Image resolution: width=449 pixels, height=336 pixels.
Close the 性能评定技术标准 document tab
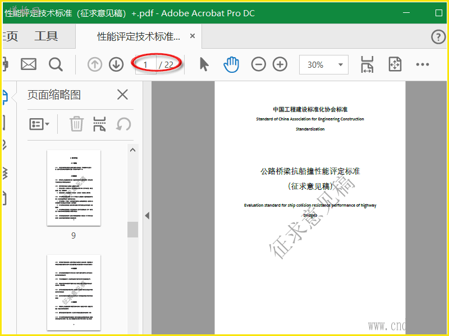pyautogui.click(x=193, y=36)
